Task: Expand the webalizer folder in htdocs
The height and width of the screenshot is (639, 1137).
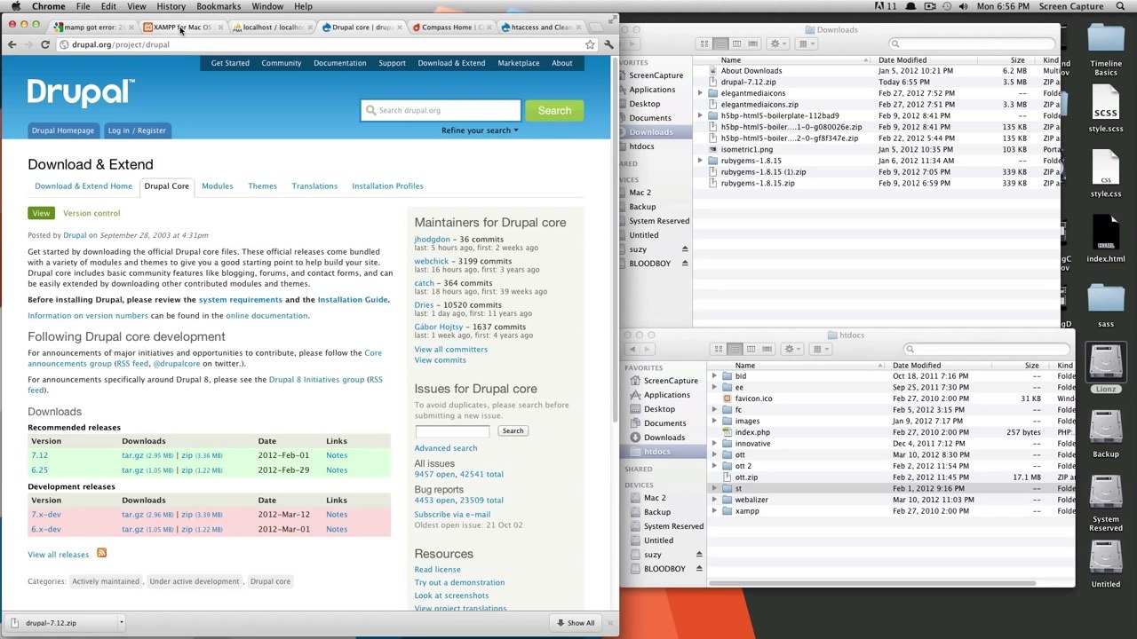Action: click(715, 500)
